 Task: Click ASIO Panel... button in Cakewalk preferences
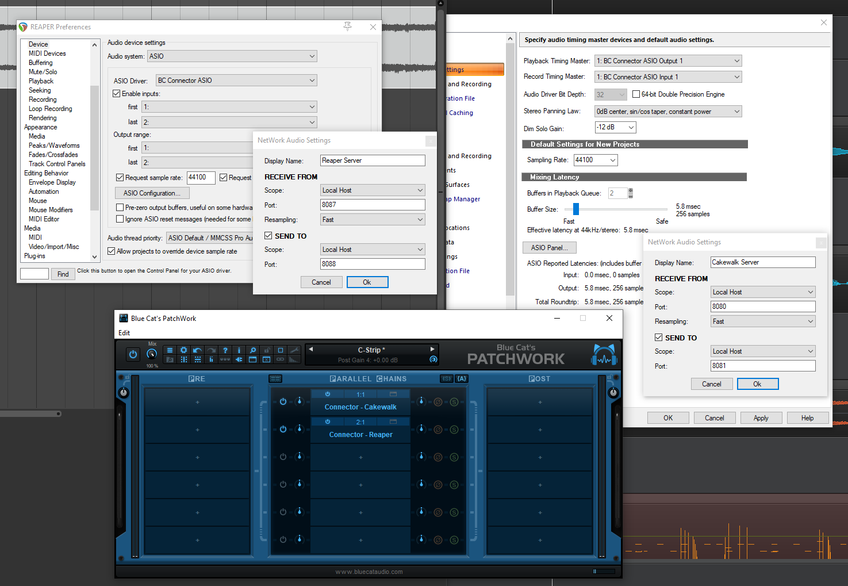tap(550, 248)
